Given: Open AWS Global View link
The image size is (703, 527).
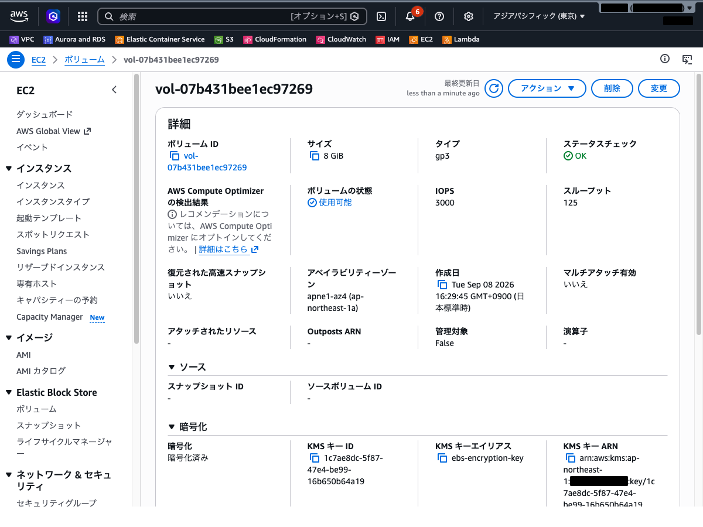Looking at the screenshot, I should 53,131.
